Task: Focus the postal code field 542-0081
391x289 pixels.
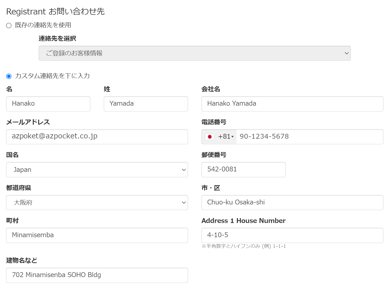Action: (243, 170)
